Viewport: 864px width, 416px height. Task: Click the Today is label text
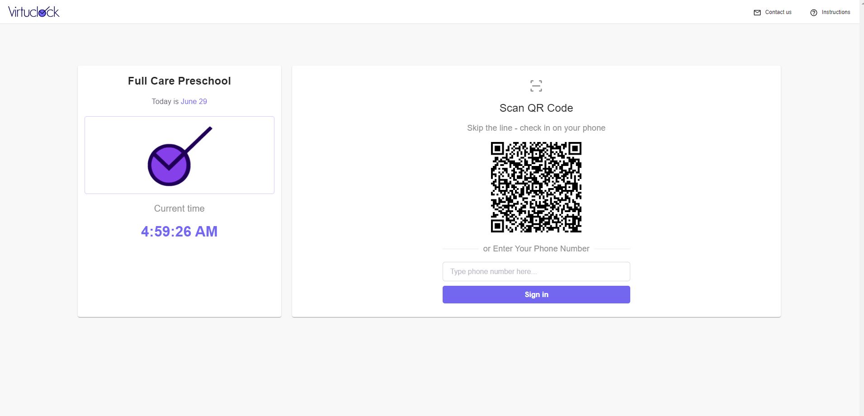pyautogui.click(x=165, y=102)
